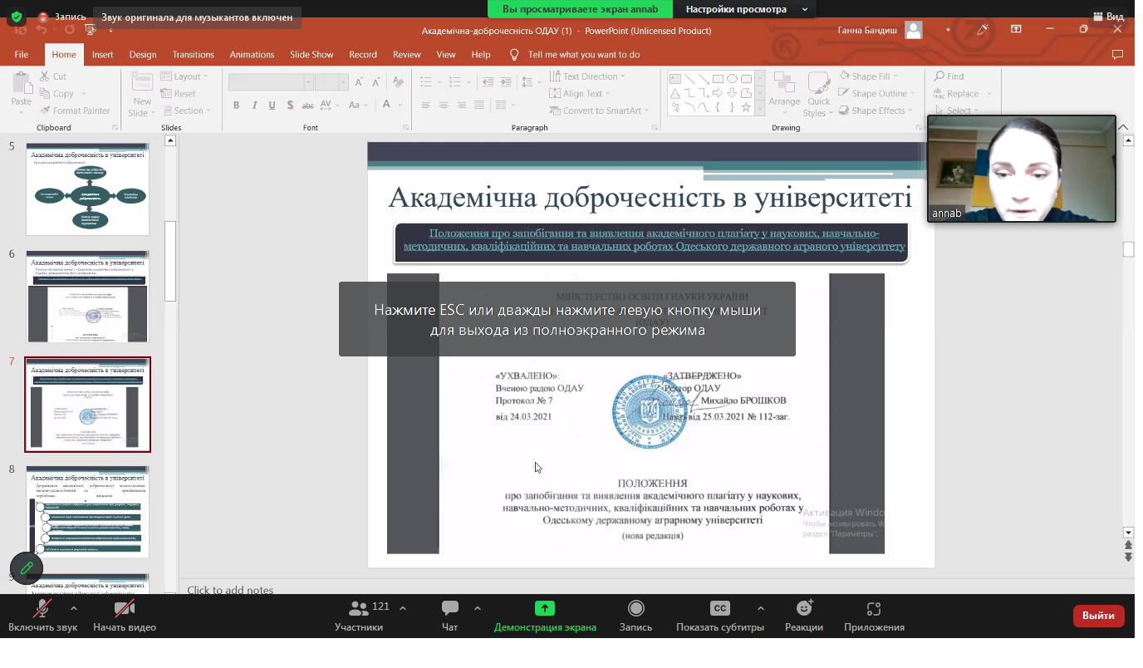Expand audio options arrow beside microphone
This screenshot has height=668, width=1143.
pos(74,608)
